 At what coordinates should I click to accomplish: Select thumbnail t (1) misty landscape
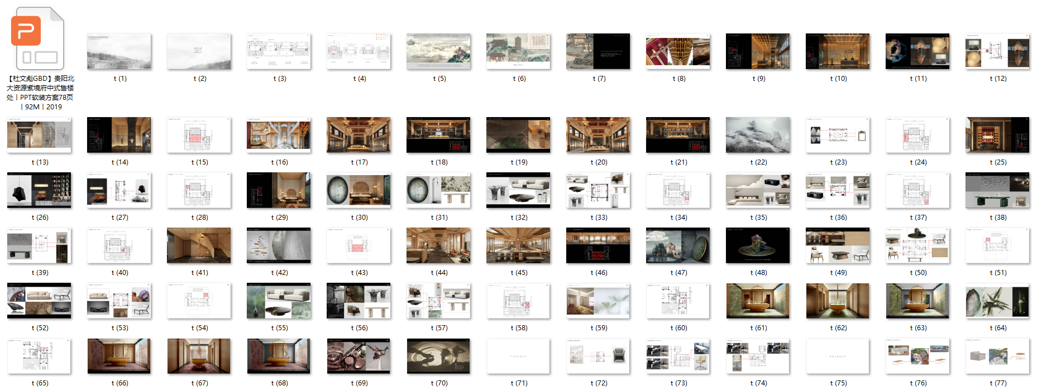pyautogui.click(x=119, y=51)
